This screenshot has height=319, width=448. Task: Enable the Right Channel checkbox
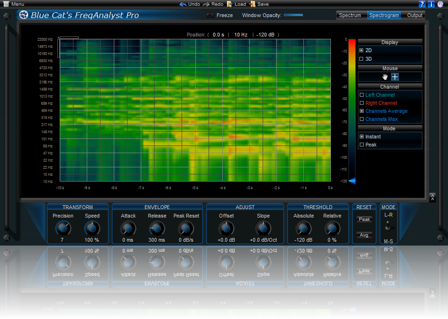[362, 103]
